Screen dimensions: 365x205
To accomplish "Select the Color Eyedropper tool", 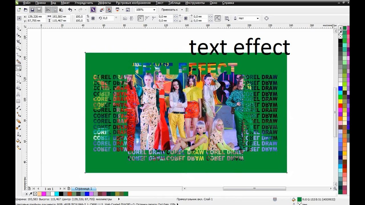I will 19,128.
